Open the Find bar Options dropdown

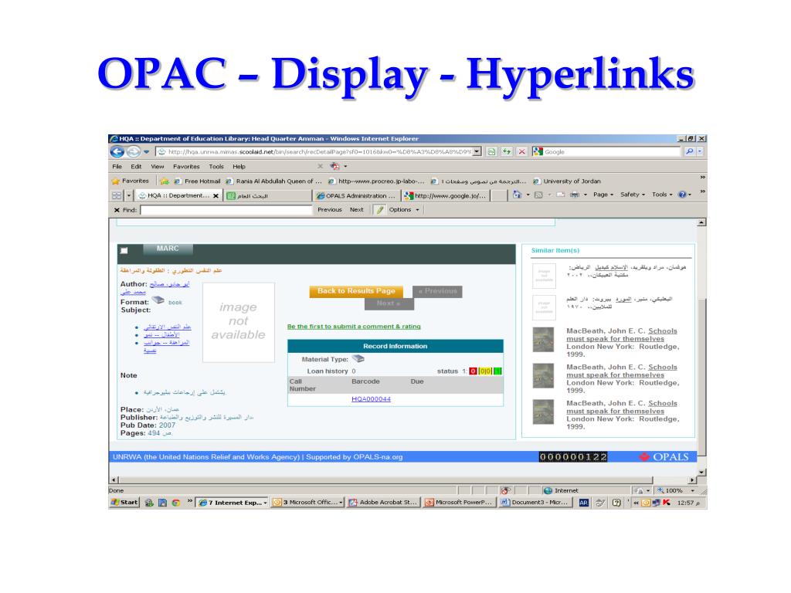(x=403, y=210)
